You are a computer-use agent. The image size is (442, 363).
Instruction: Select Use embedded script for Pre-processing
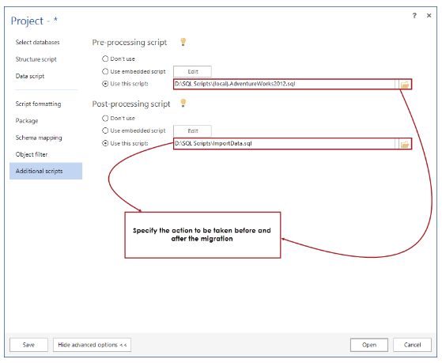(105, 71)
